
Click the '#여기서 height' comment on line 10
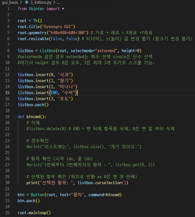tap(33, 63)
